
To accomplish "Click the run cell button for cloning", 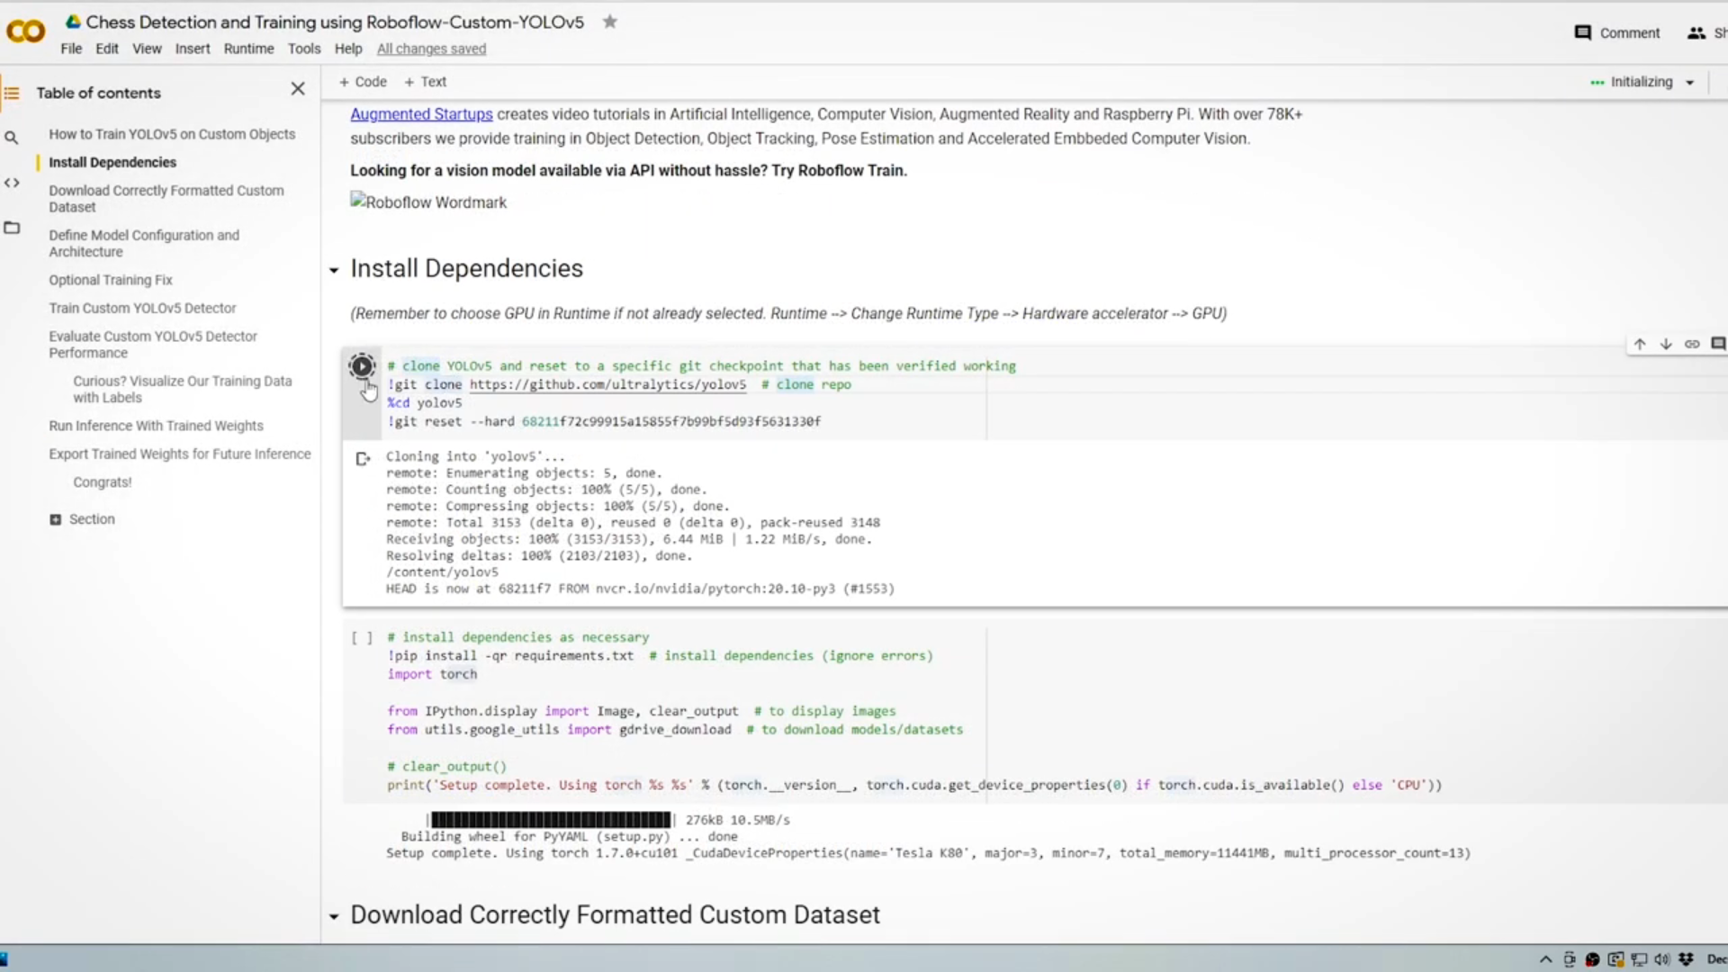I will [x=362, y=365].
